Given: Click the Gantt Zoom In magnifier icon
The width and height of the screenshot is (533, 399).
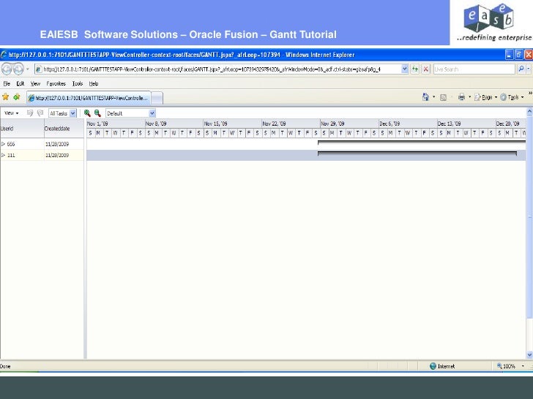Looking at the screenshot, I should click(87, 113).
